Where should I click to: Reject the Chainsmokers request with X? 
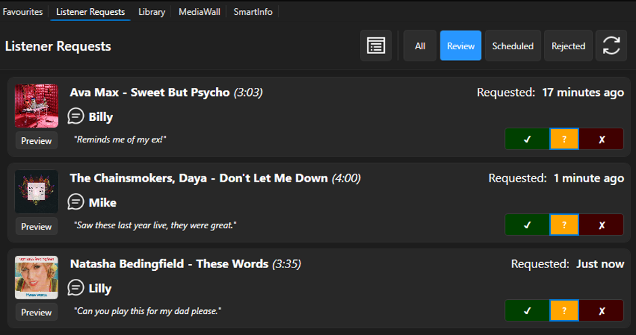pos(601,225)
